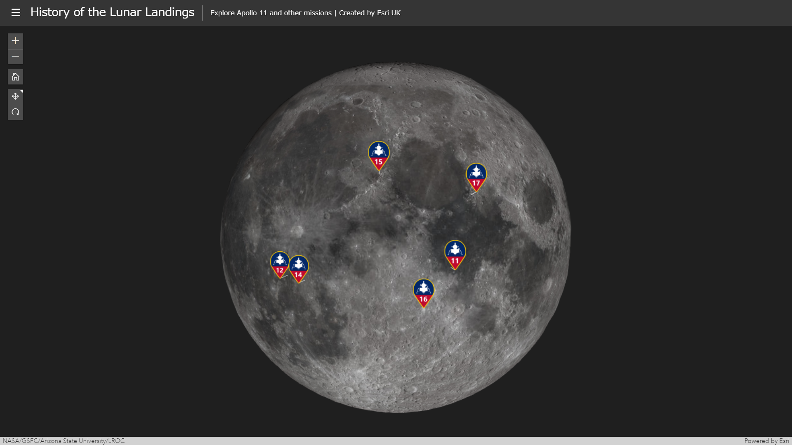The image size is (792, 445).
Task: Click the Apollo 11 landing marker
Action: pyautogui.click(x=455, y=253)
